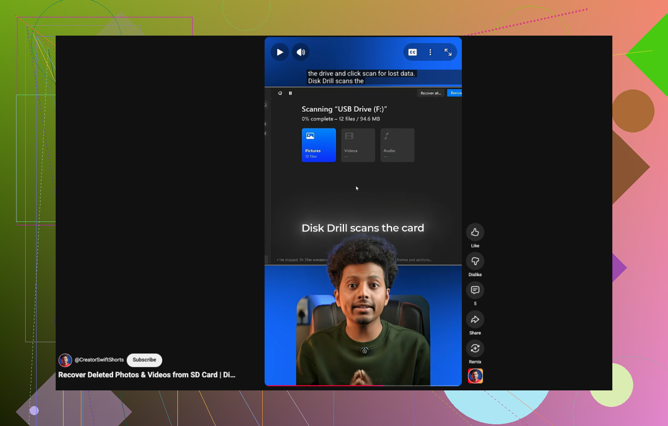Screen dimensions: 668x426
Task: Pause the Disk Drill scan
Action: [291, 93]
